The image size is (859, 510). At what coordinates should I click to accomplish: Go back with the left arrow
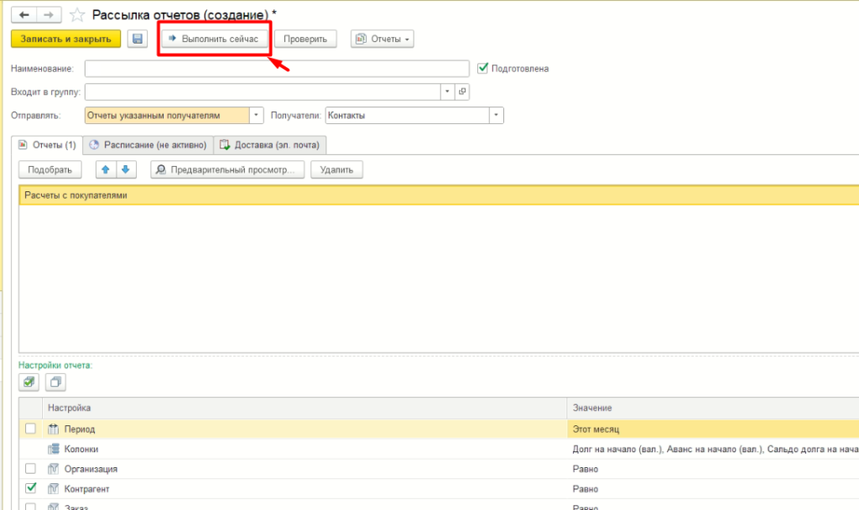[x=24, y=15]
